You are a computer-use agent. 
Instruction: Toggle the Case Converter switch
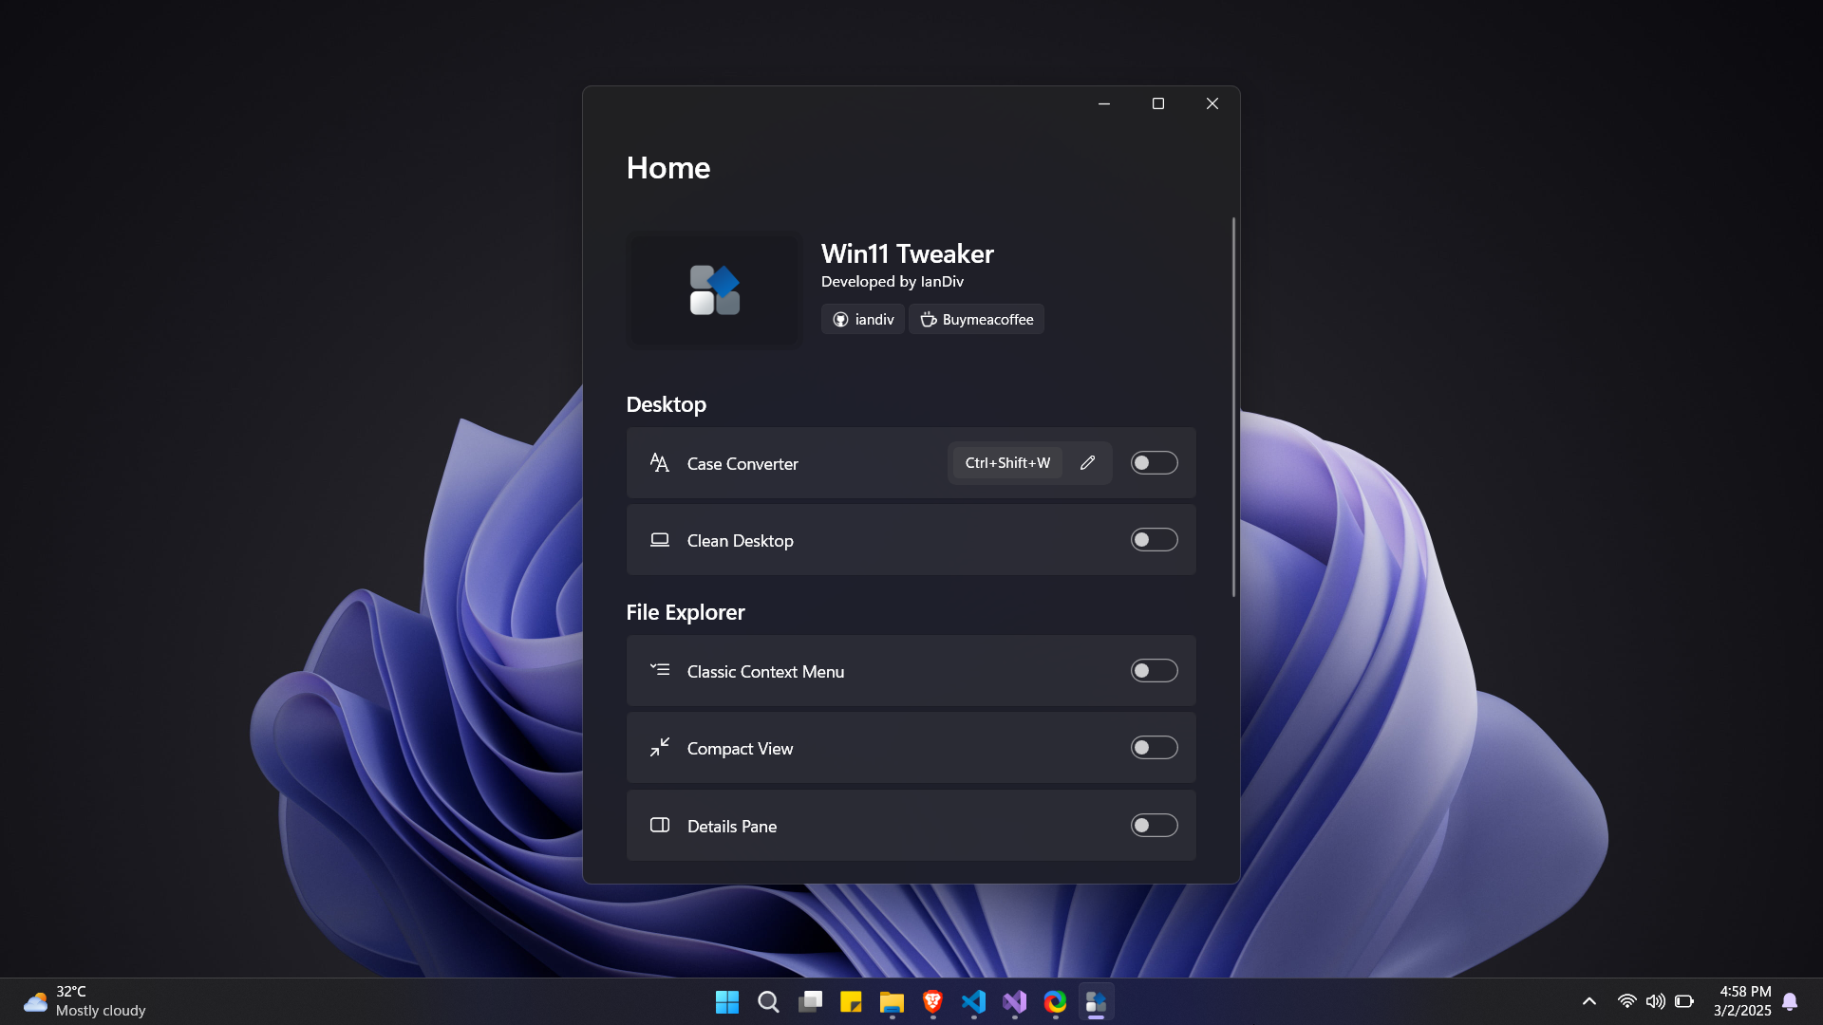pos(1154,463)
